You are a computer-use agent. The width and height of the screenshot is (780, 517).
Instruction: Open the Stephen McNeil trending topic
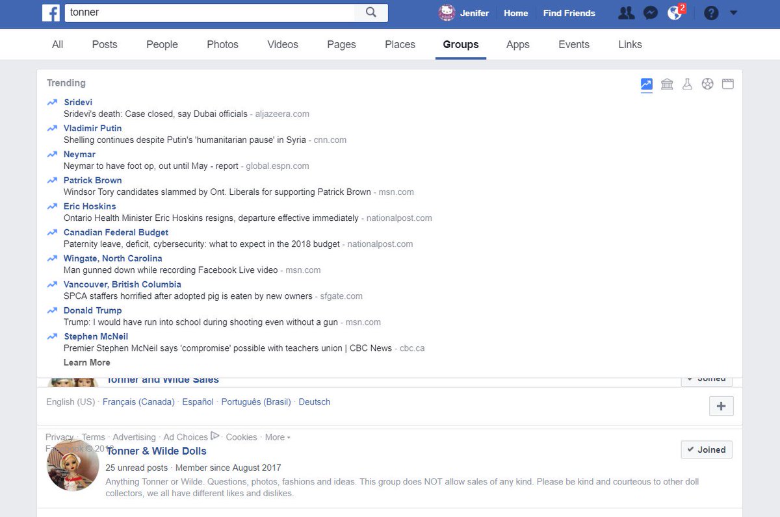pos(96,336)
